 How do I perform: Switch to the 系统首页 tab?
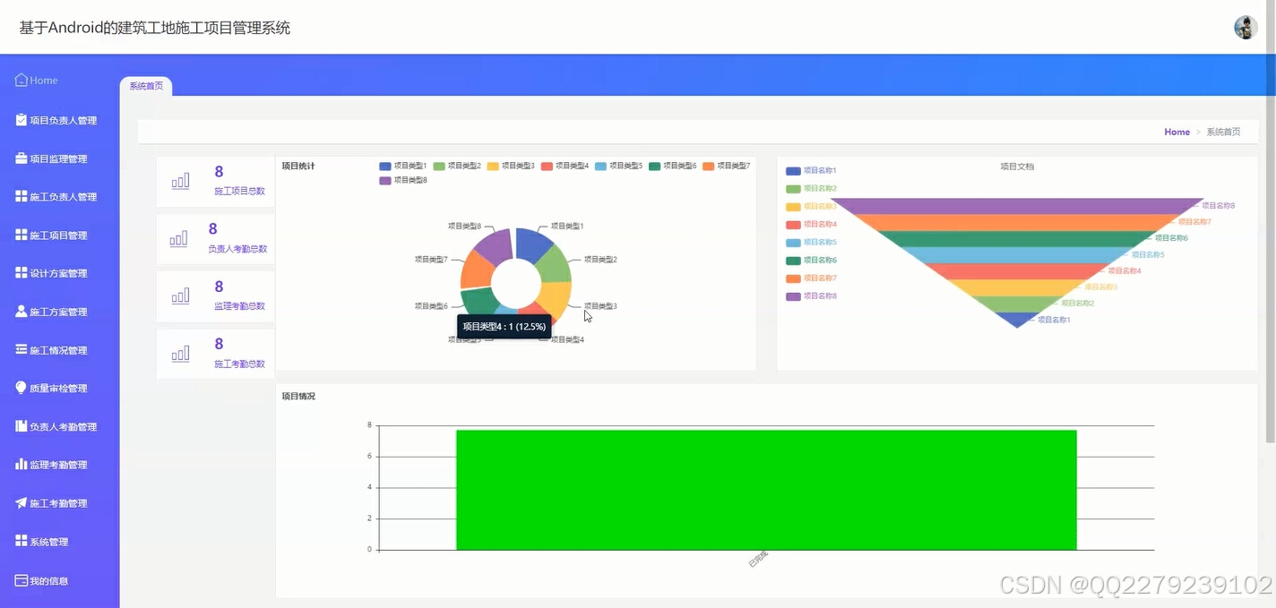(x=145, y=85)
